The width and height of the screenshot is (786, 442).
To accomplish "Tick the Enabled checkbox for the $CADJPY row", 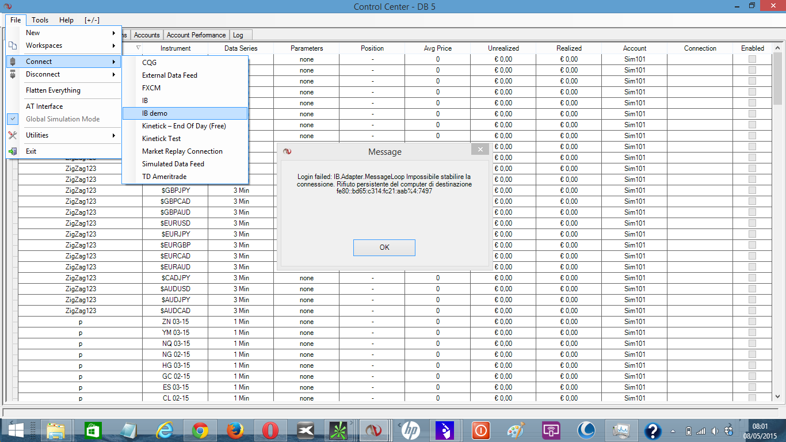I will (x=752, y=278).
